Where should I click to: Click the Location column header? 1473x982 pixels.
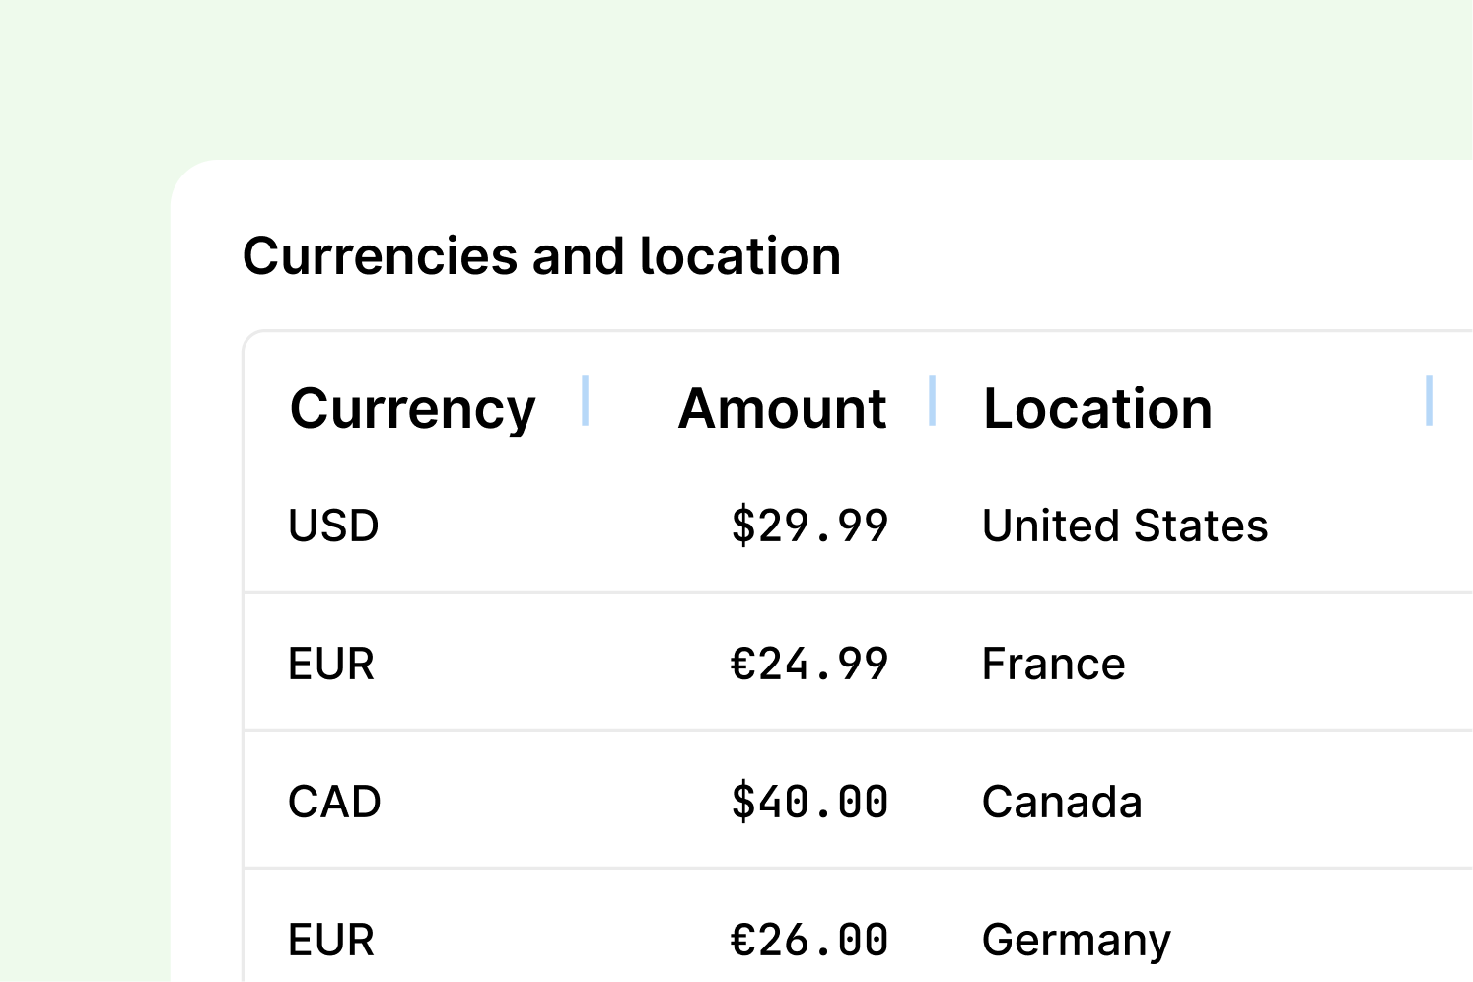tap(1097, 407)
